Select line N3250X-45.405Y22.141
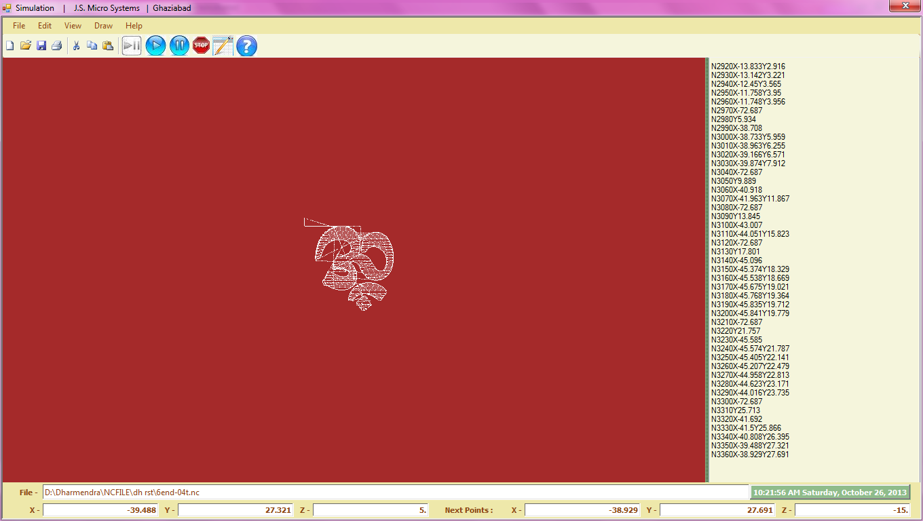Image resolution: width=923 pixels, height=521 pixels. point(750,357)
